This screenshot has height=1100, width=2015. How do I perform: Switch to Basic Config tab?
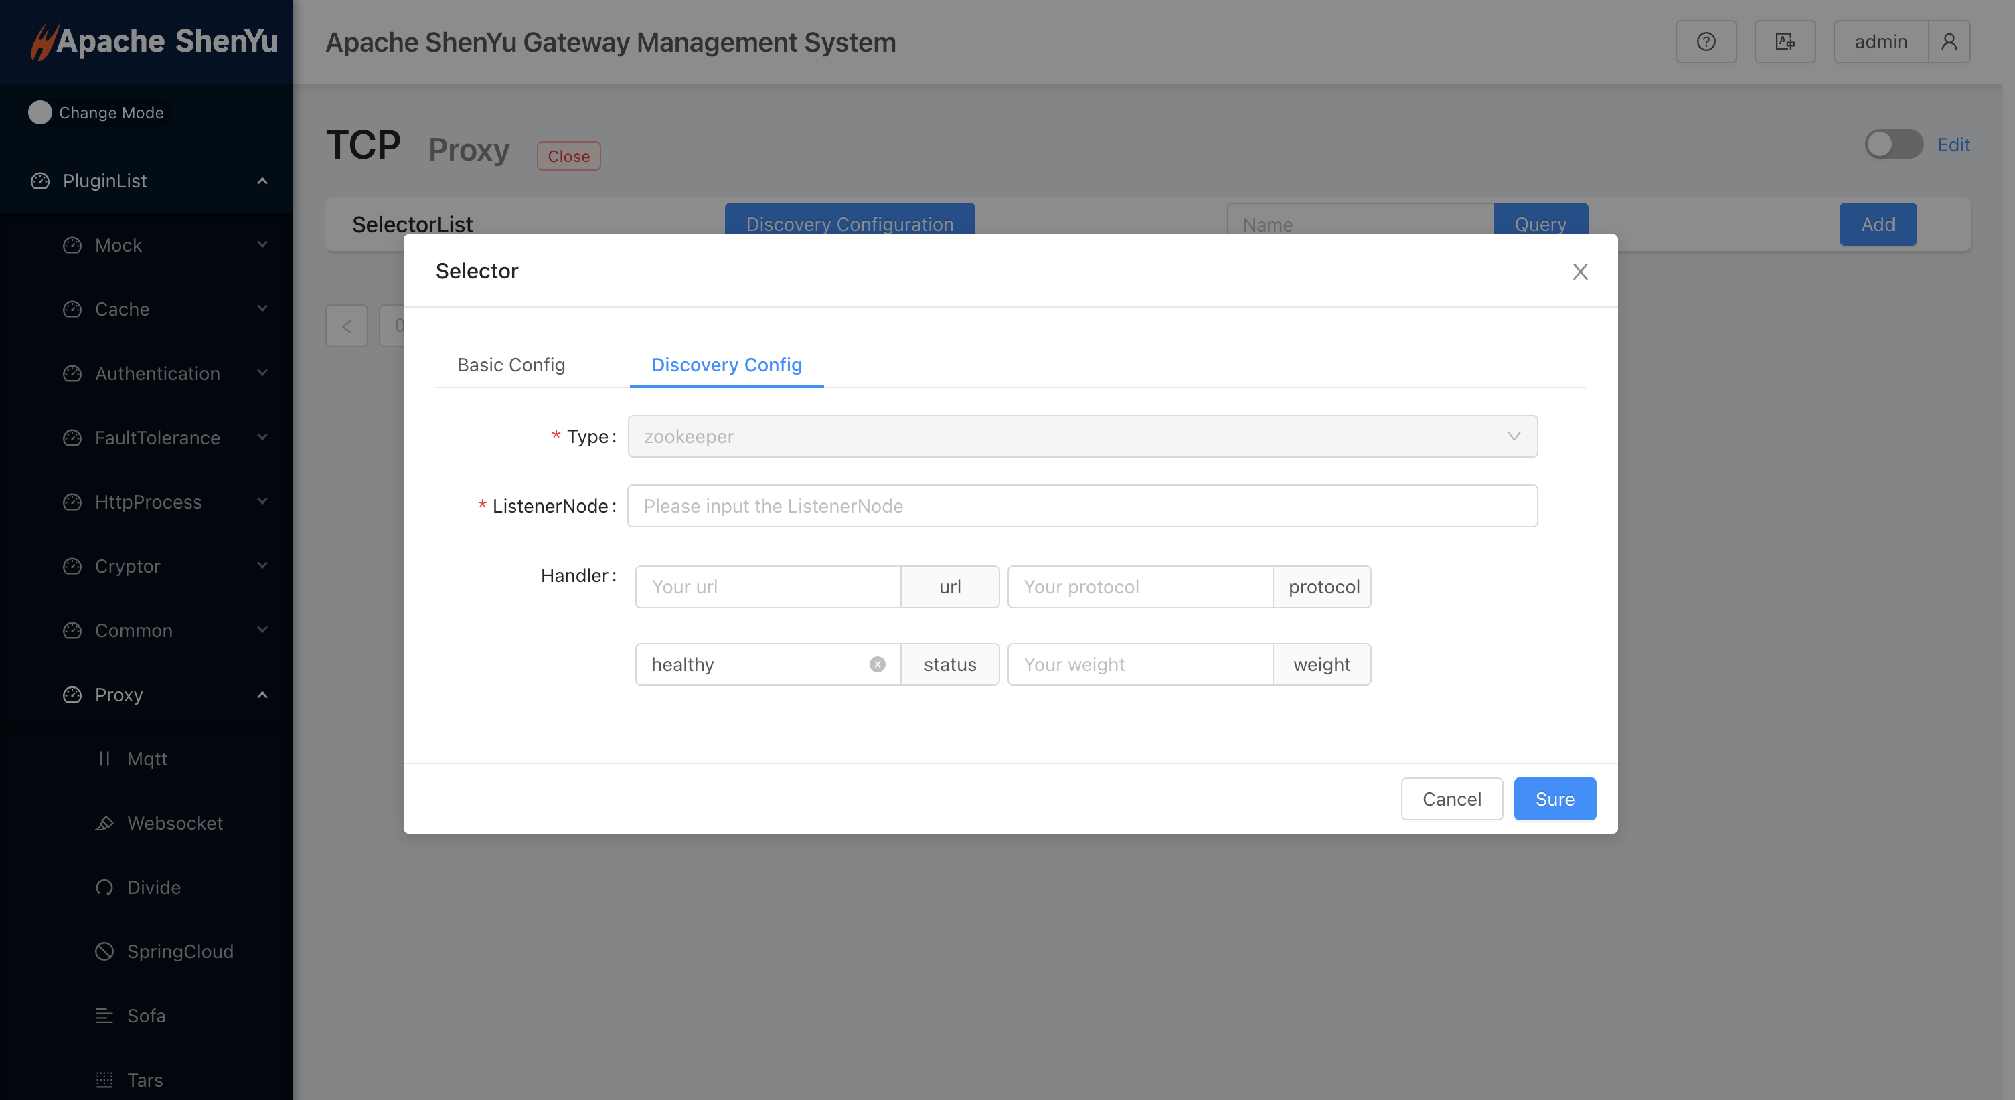(511, 363)
